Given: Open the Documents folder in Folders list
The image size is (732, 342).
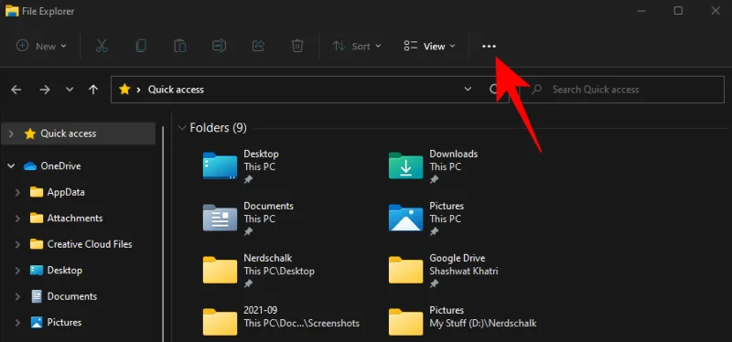Looking at the screenshot, I should point(220,218).
